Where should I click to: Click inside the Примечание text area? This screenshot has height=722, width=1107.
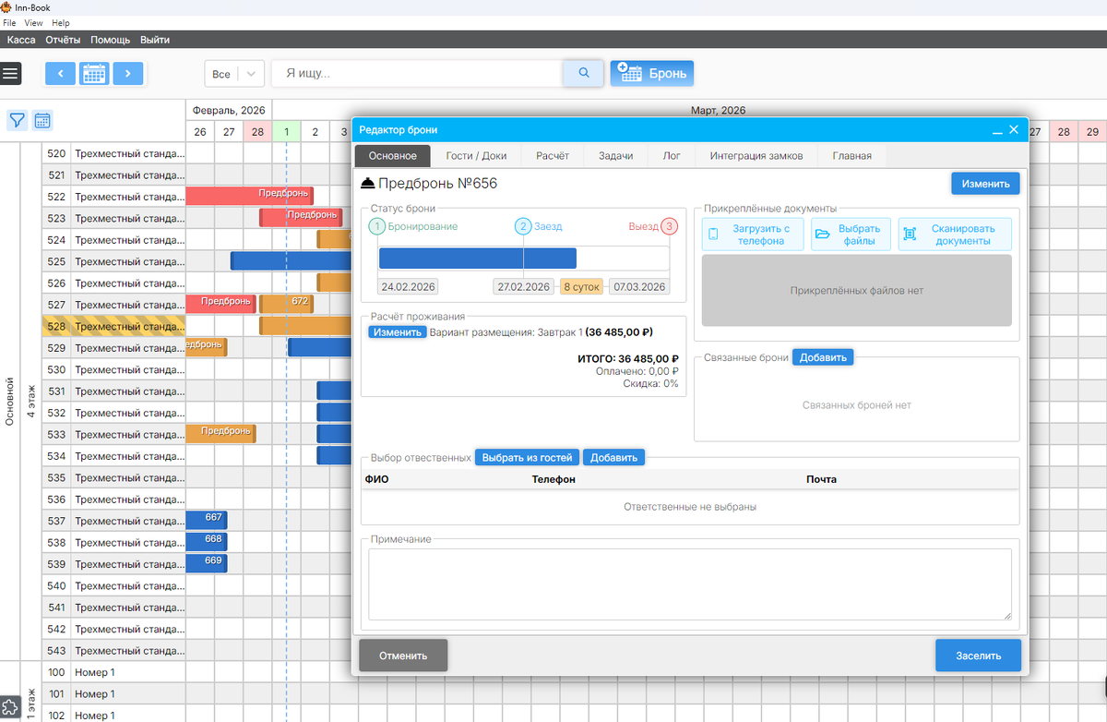[x=690, y=584]
